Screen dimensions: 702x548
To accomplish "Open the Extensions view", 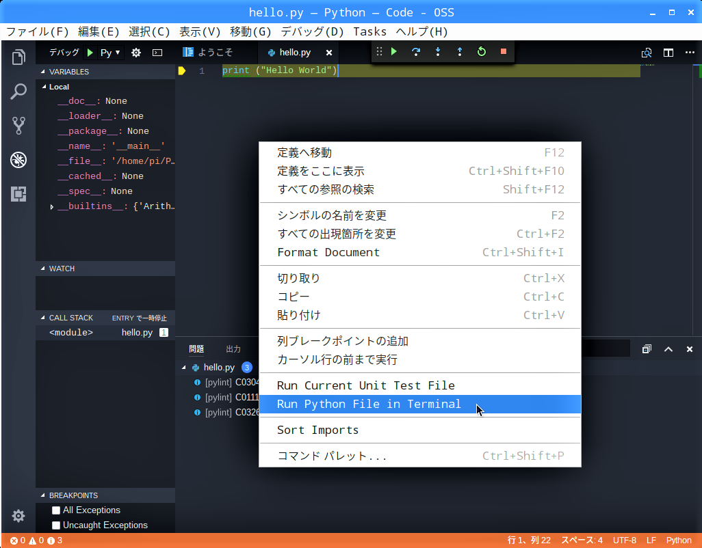I will pyautogui.click(x=18, y=194).
